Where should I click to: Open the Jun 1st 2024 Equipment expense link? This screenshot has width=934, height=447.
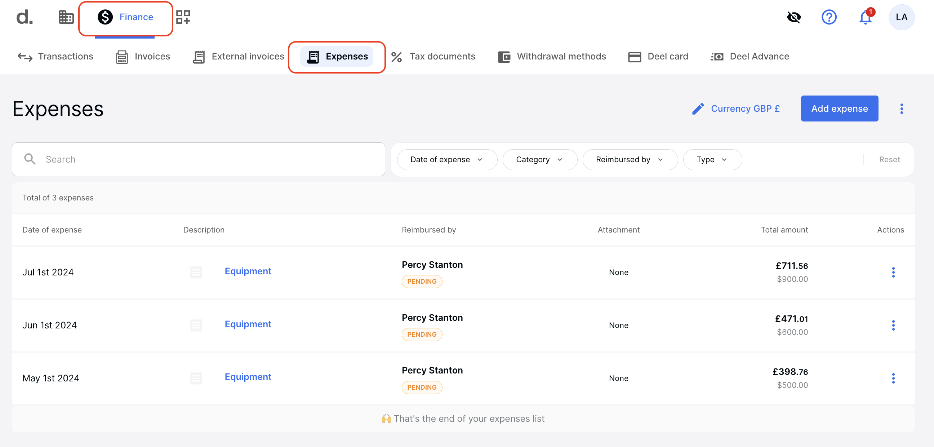point(248,324)
